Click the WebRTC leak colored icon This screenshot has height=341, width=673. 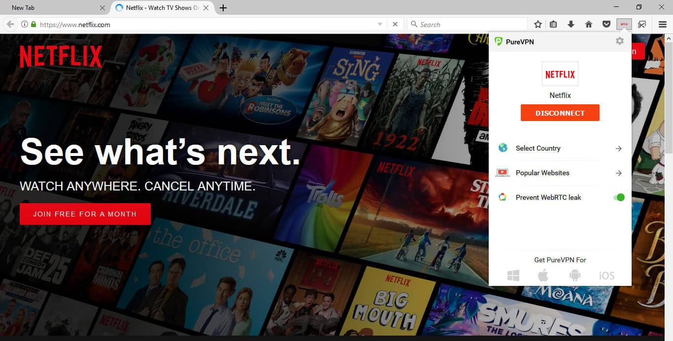pyautogui.click(x=503, y=197)
